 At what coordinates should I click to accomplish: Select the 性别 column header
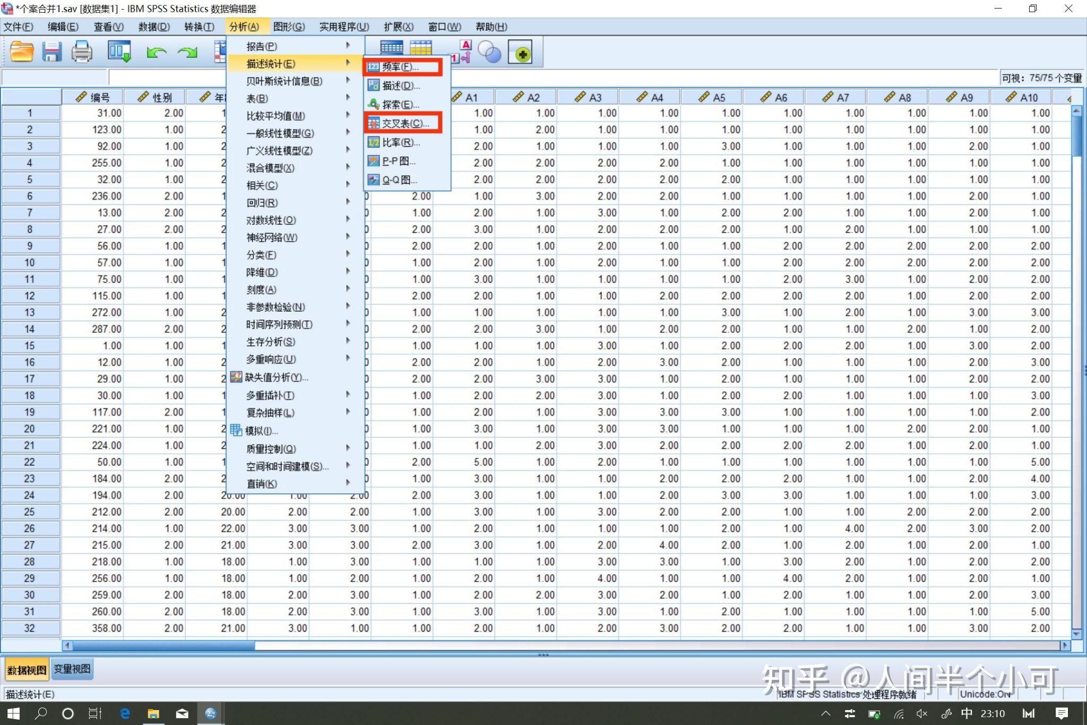click(x=155, y=97)
